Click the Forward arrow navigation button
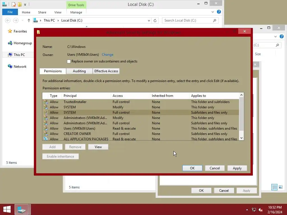Screen dimensions: 287x215 (x=16, y=20)
